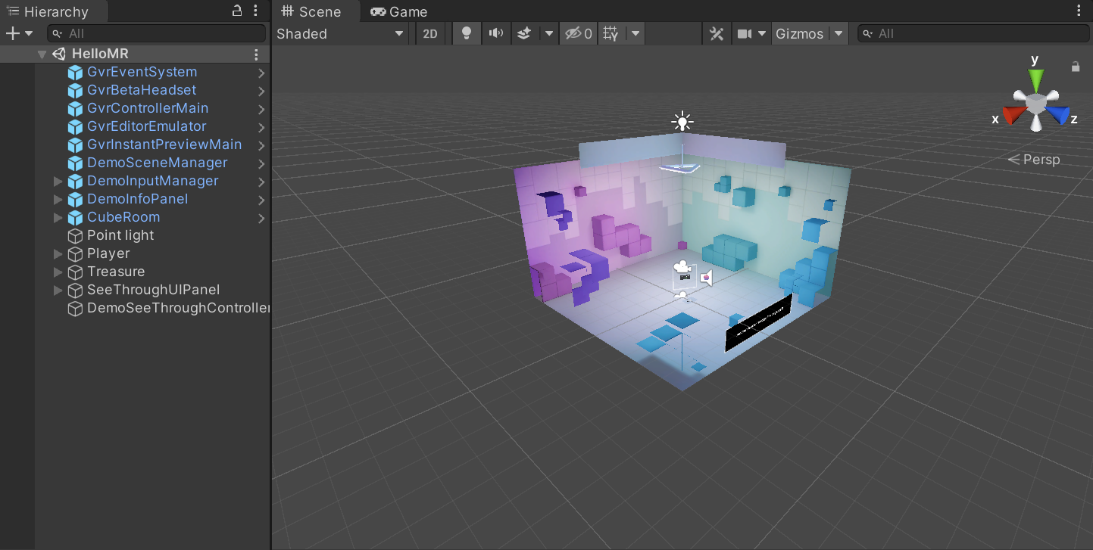Viewport: 1093px width, 550px height.
Task: Toggle the Hierarchy panel lock
Action: pyautogui.click(x=237, y=11)
